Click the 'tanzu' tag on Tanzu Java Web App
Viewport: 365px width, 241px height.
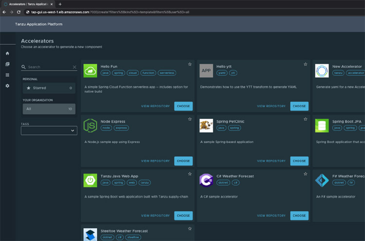145,183
